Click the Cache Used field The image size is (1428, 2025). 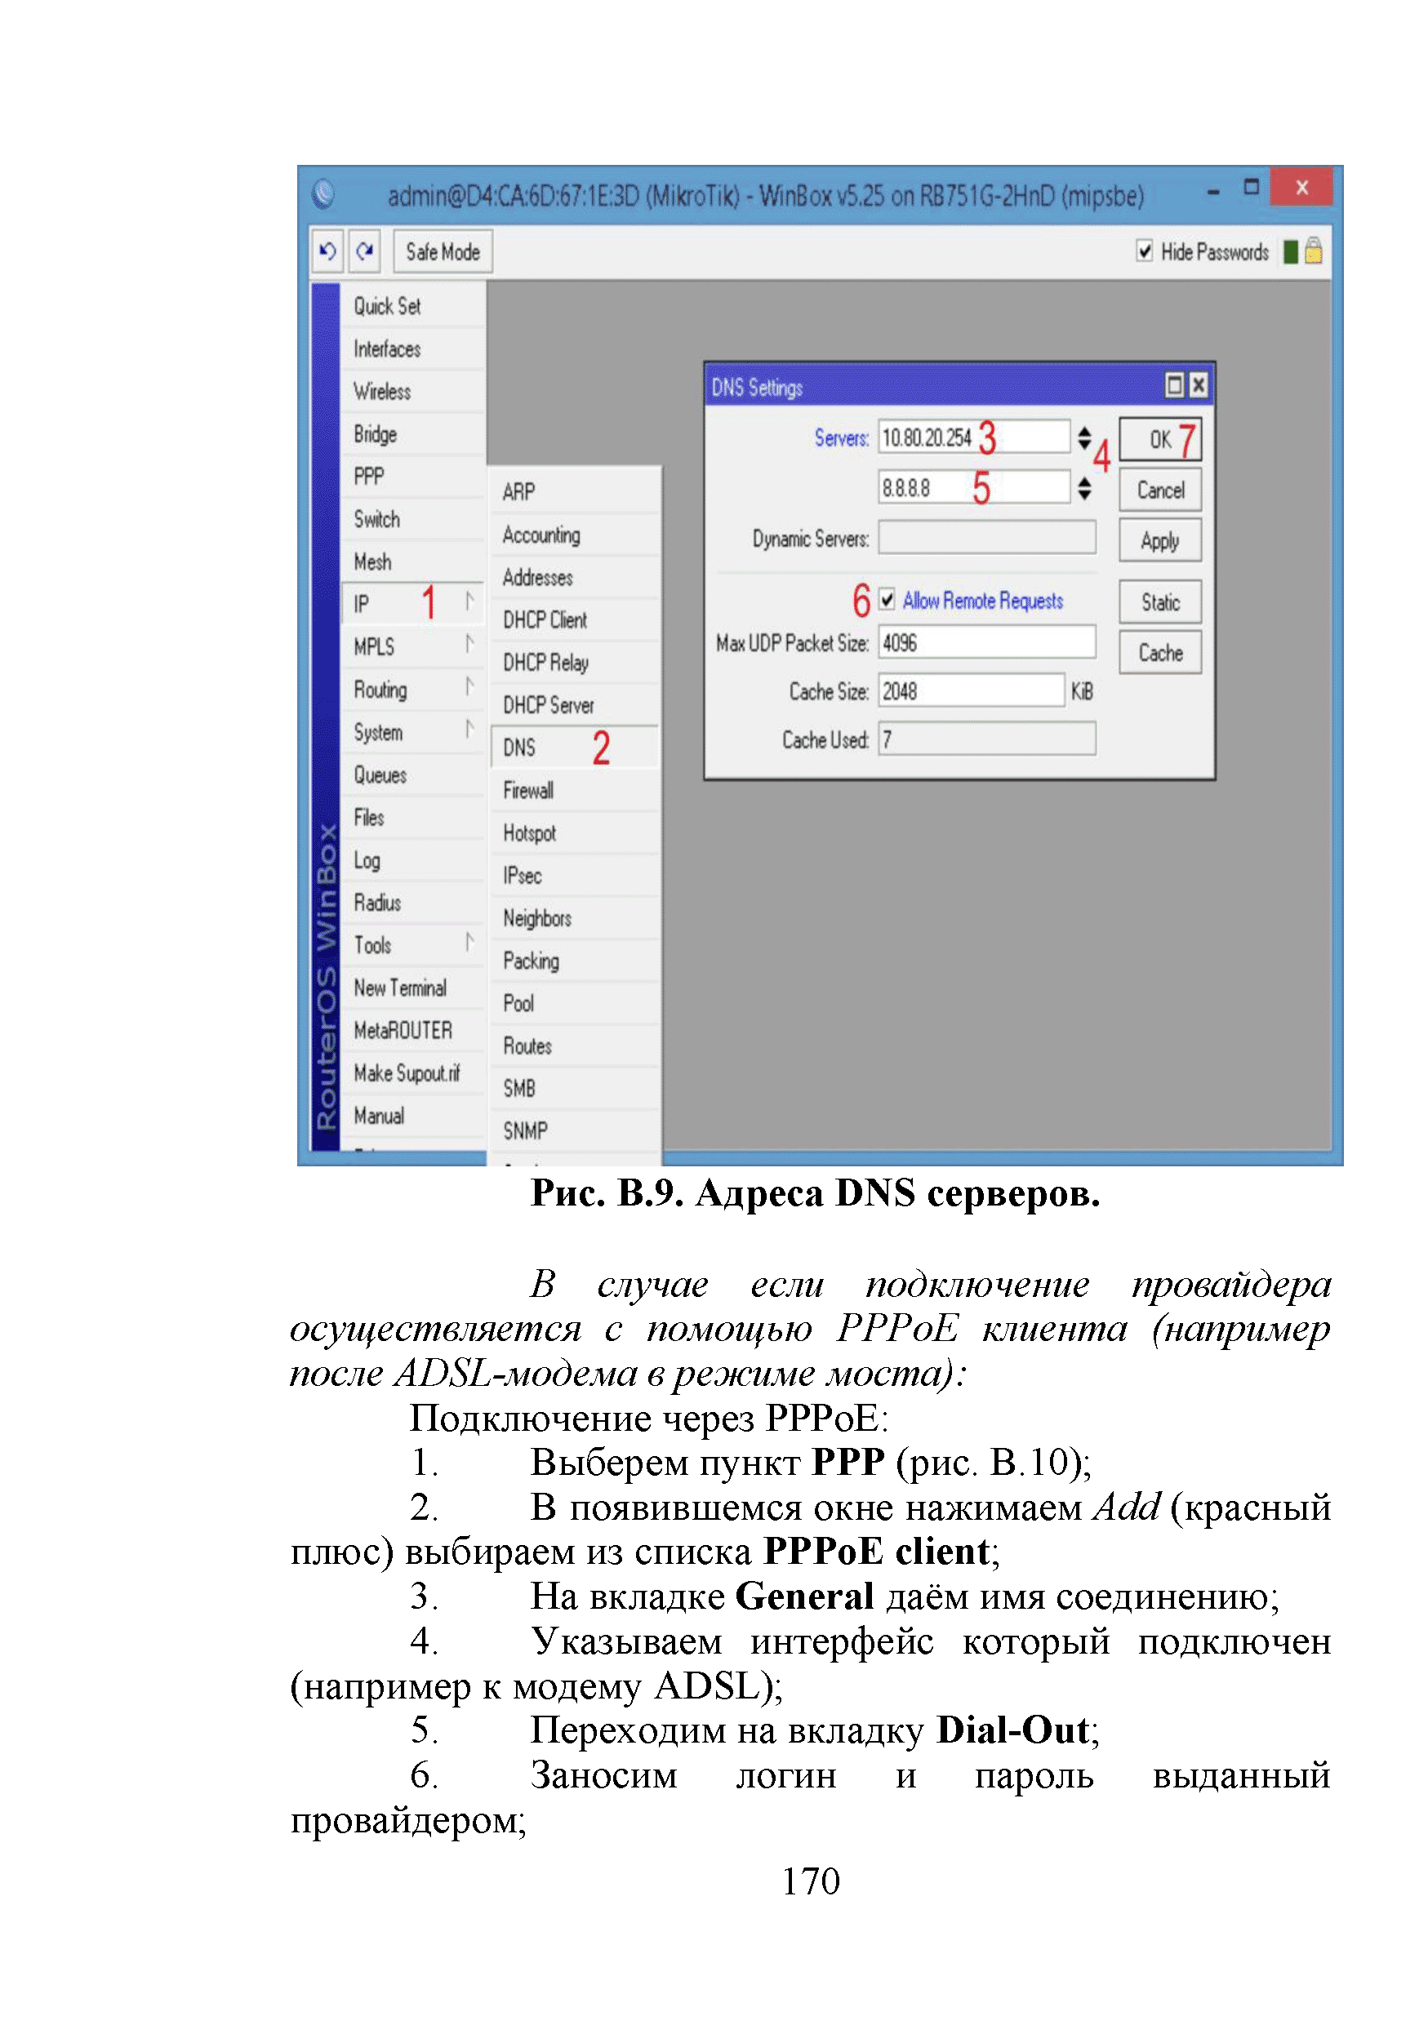click(987, 739)
